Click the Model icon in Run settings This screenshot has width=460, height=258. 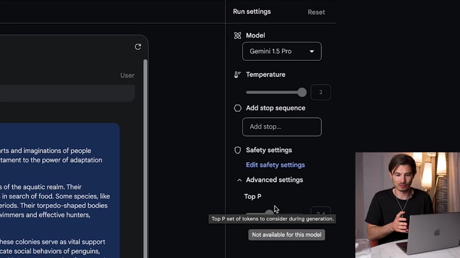(238, 35)
